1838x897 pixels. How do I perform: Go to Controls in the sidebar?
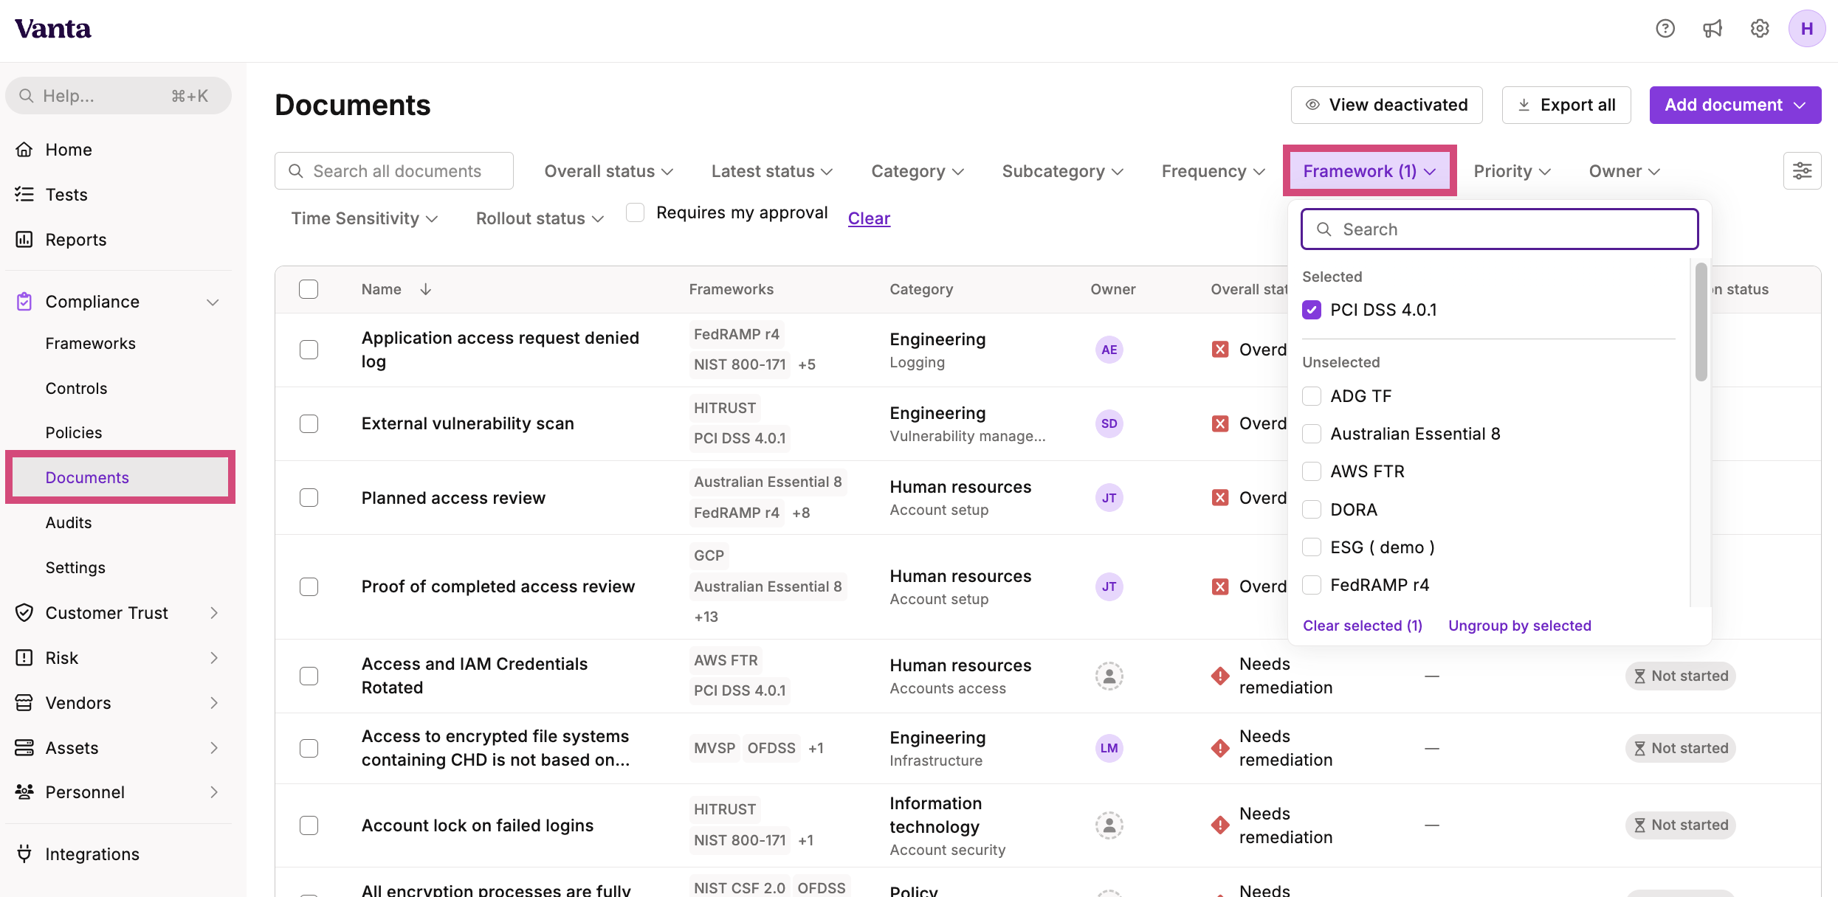tap(76, 389)
